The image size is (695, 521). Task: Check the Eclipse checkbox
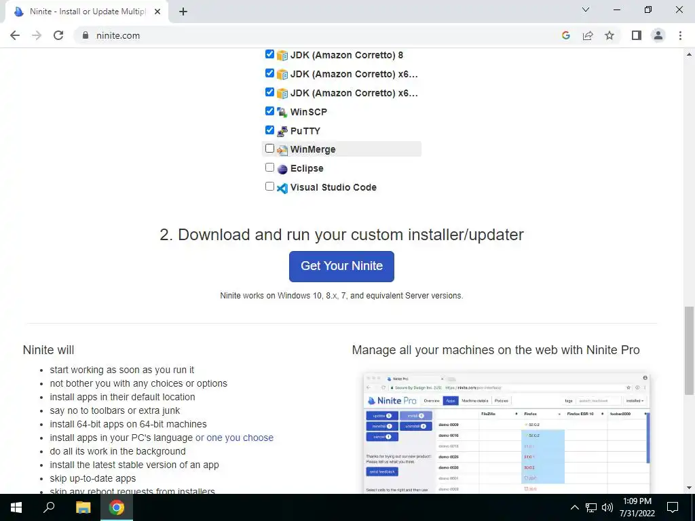coord(269,167)
